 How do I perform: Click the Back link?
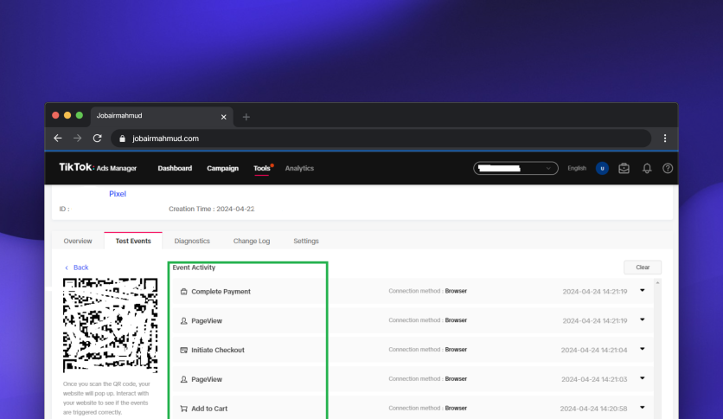point(77,268)
